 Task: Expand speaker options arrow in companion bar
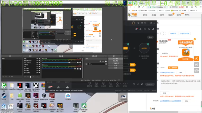click(x=128, y=84)
